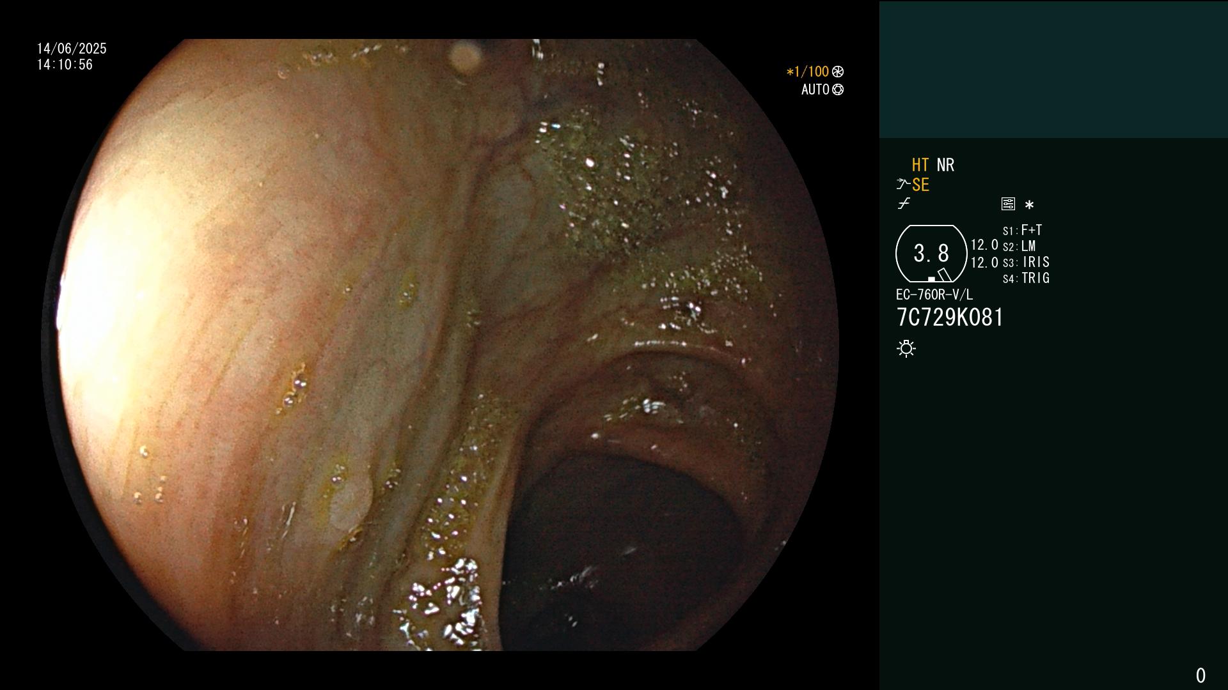Click the asterisk next to the sliders icon
The image size is (1228, 690).
pos(1029,204)
